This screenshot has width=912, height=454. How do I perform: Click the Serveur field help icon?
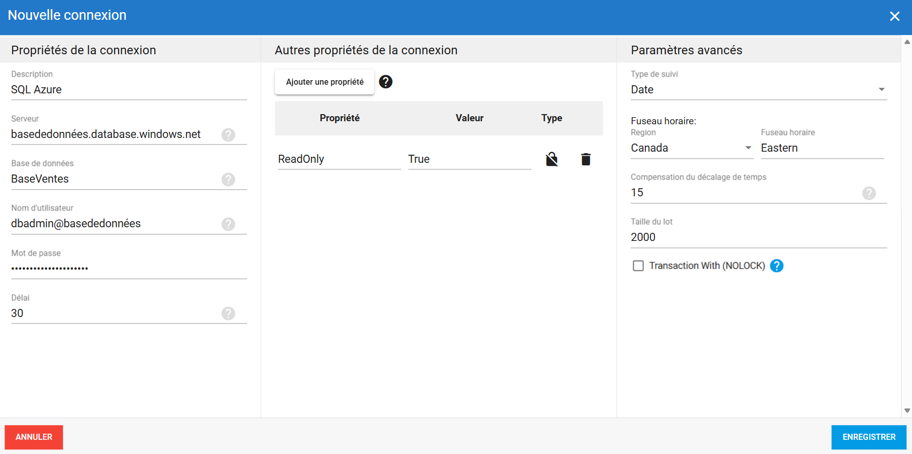pos(228,135)
